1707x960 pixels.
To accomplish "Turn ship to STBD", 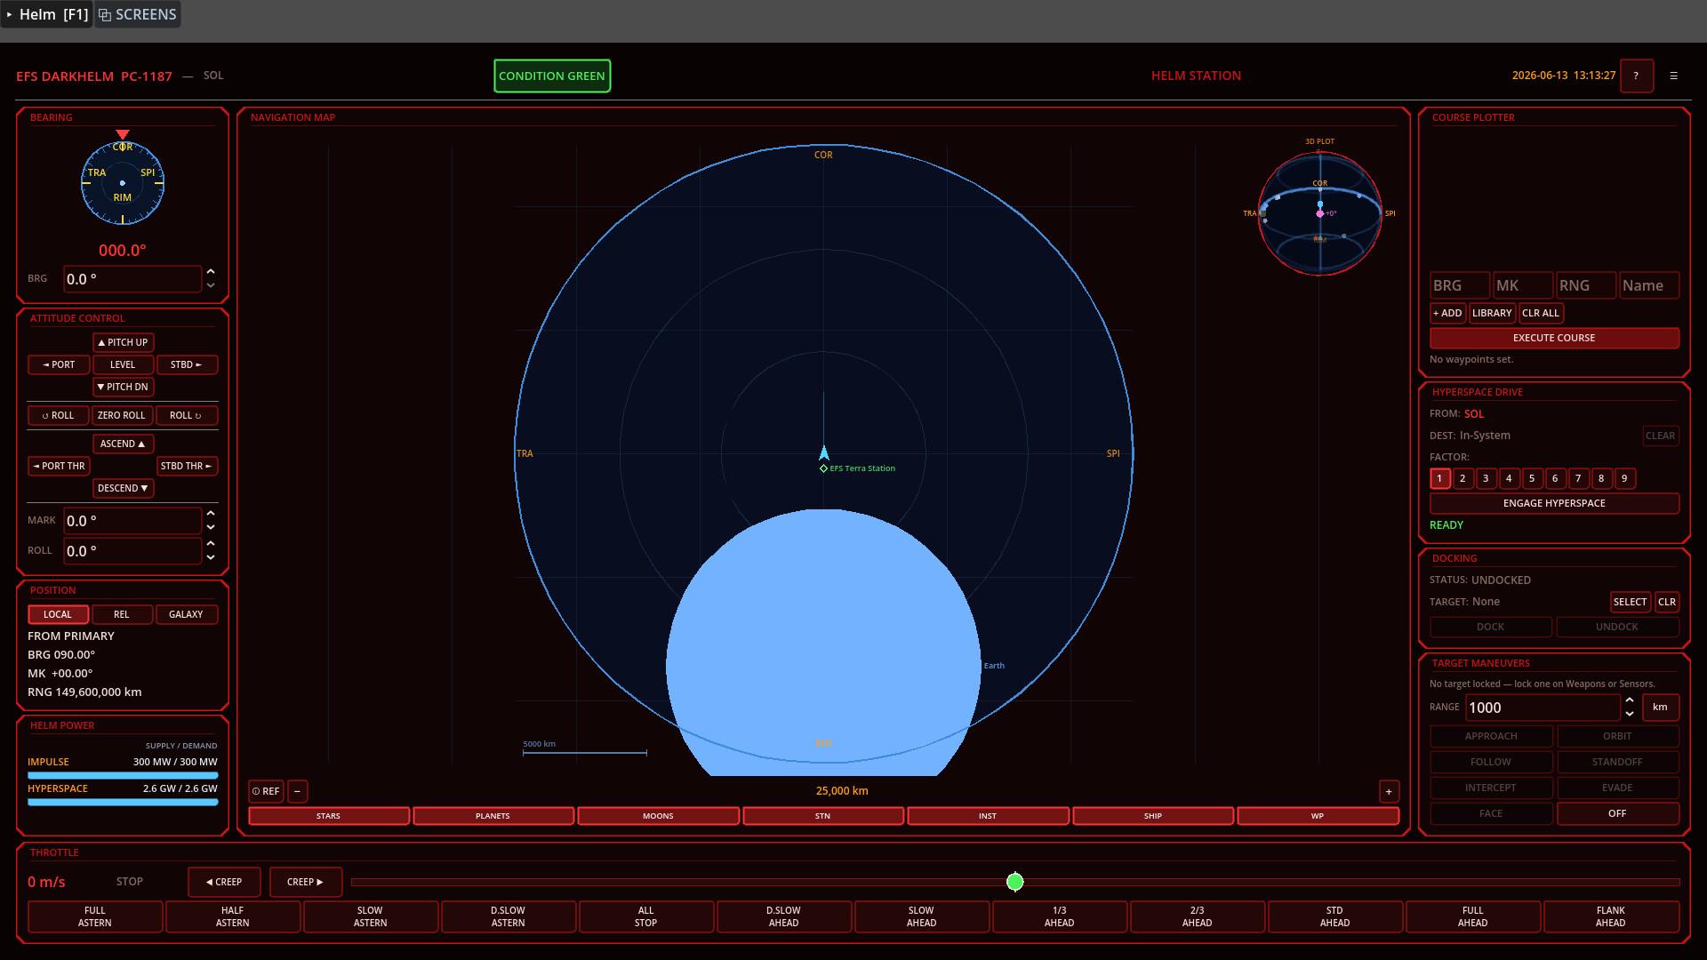I will click(187, 364).
